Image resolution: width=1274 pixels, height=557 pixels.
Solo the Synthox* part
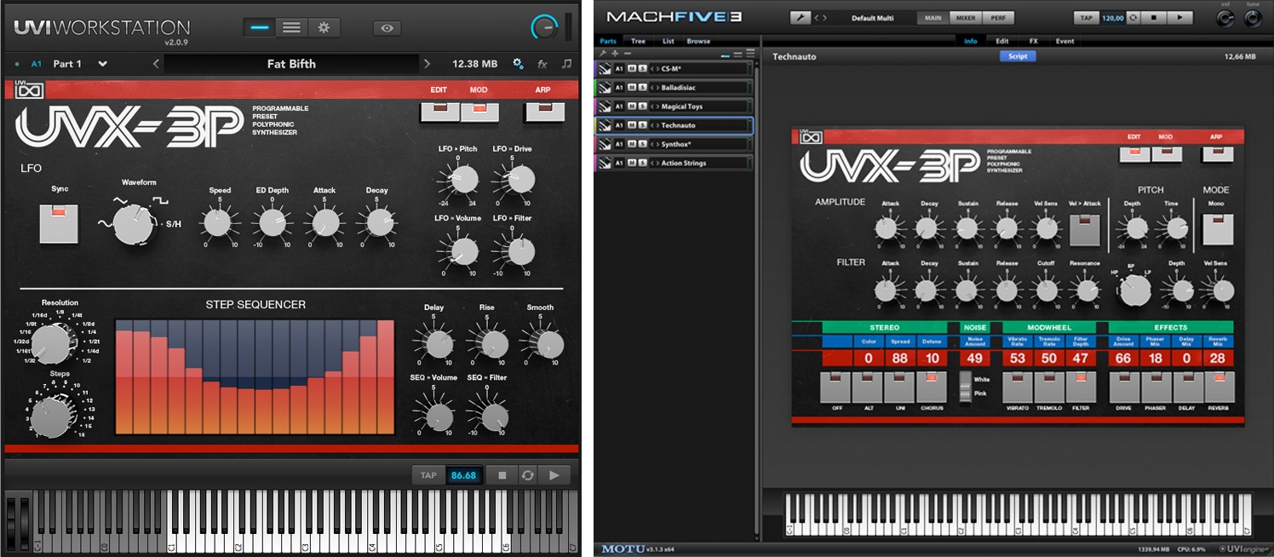(x=641, y=144)
